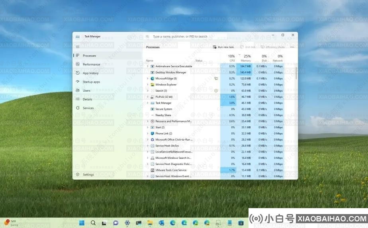Click the process list vertical scrollbar
Viewport: 368px width, 228px height.
(296, 73)
